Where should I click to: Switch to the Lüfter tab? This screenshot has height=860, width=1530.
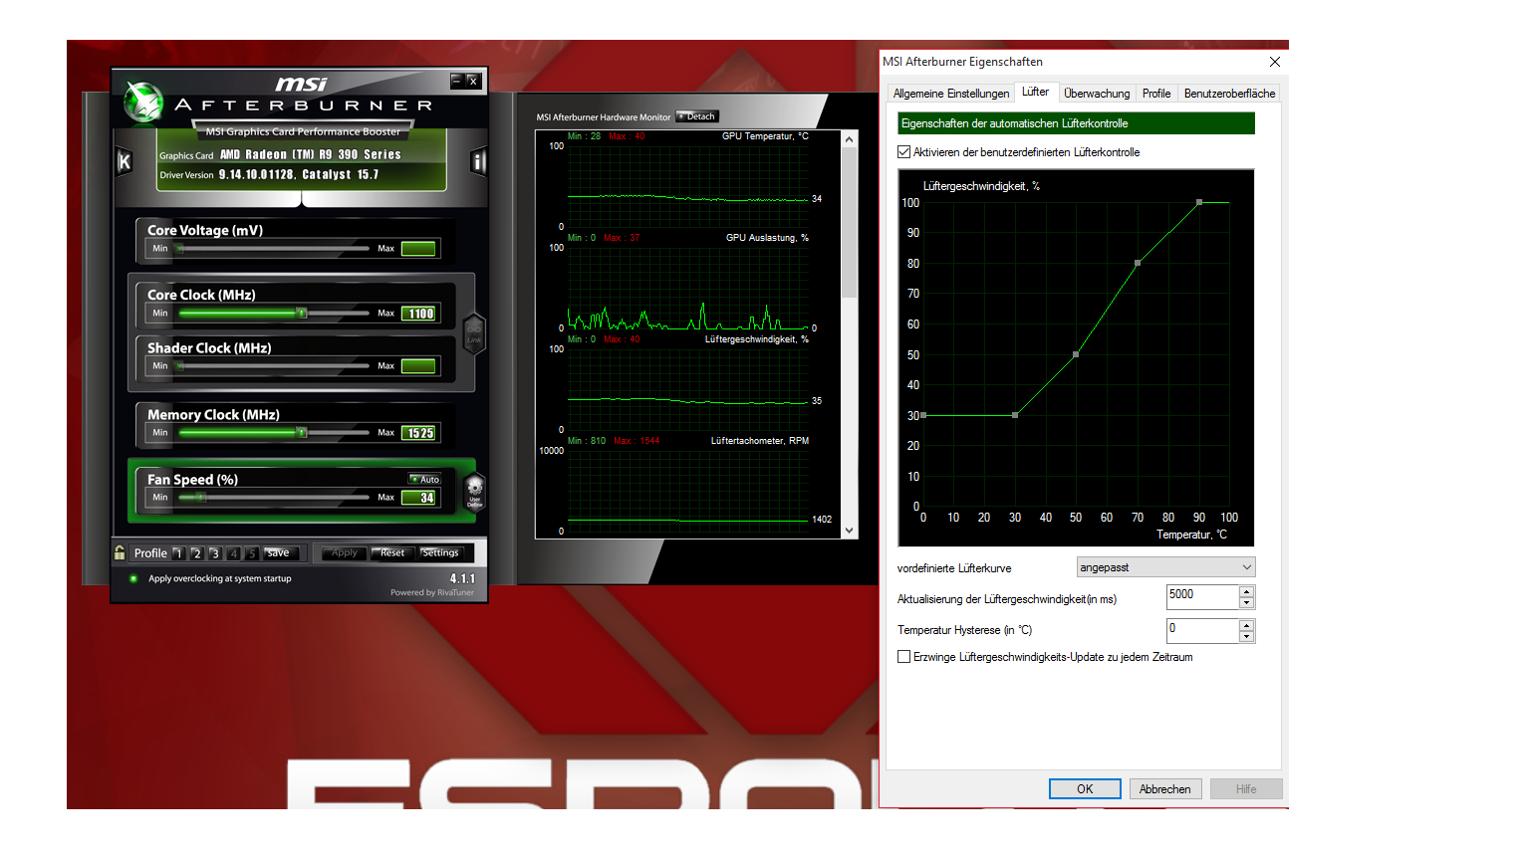[1035, 92]
